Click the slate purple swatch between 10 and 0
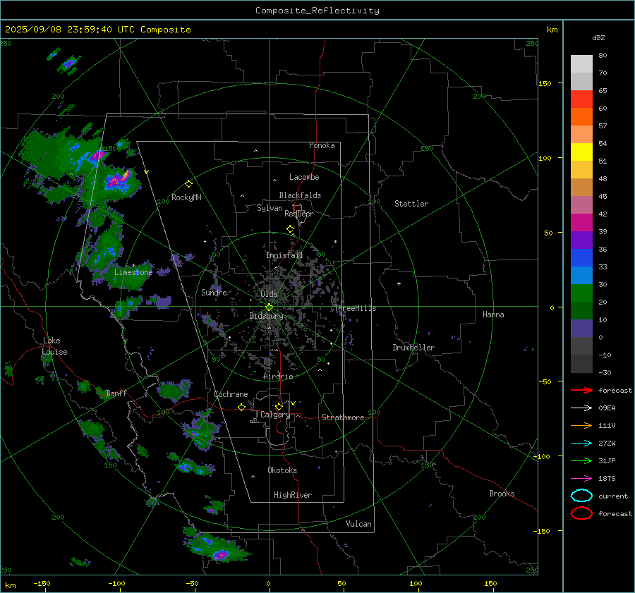 tap(581, 329)
